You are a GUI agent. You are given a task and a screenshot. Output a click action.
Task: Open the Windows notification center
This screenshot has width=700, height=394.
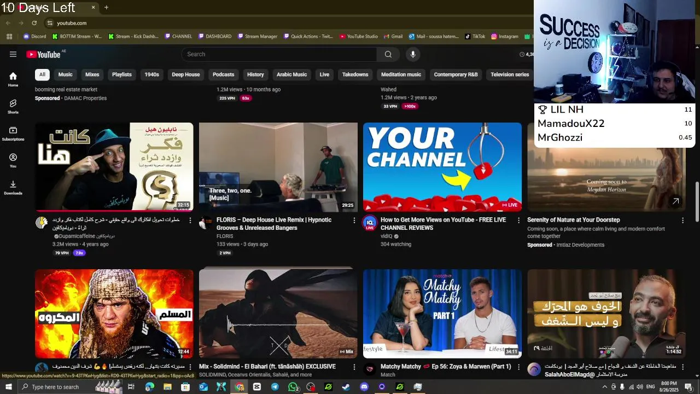click(x=689, y=387)
